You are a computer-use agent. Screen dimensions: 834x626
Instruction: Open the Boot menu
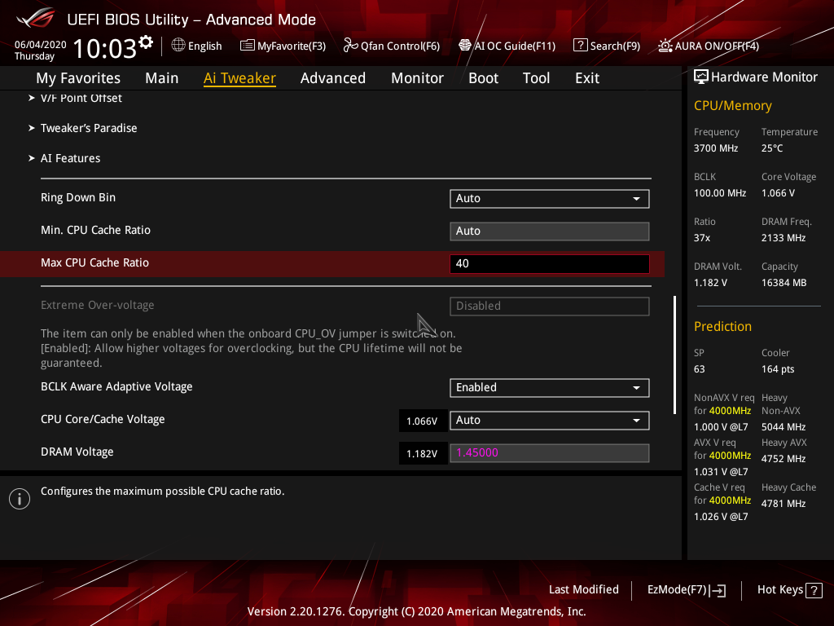483,77
